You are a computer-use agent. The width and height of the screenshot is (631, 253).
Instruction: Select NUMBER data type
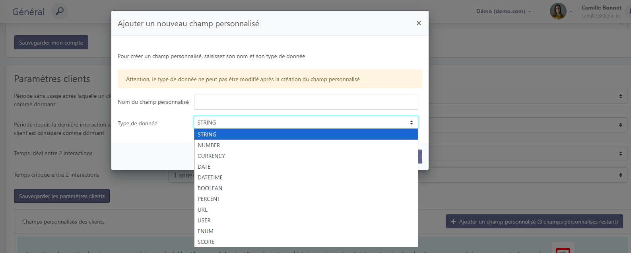point(306,145)
